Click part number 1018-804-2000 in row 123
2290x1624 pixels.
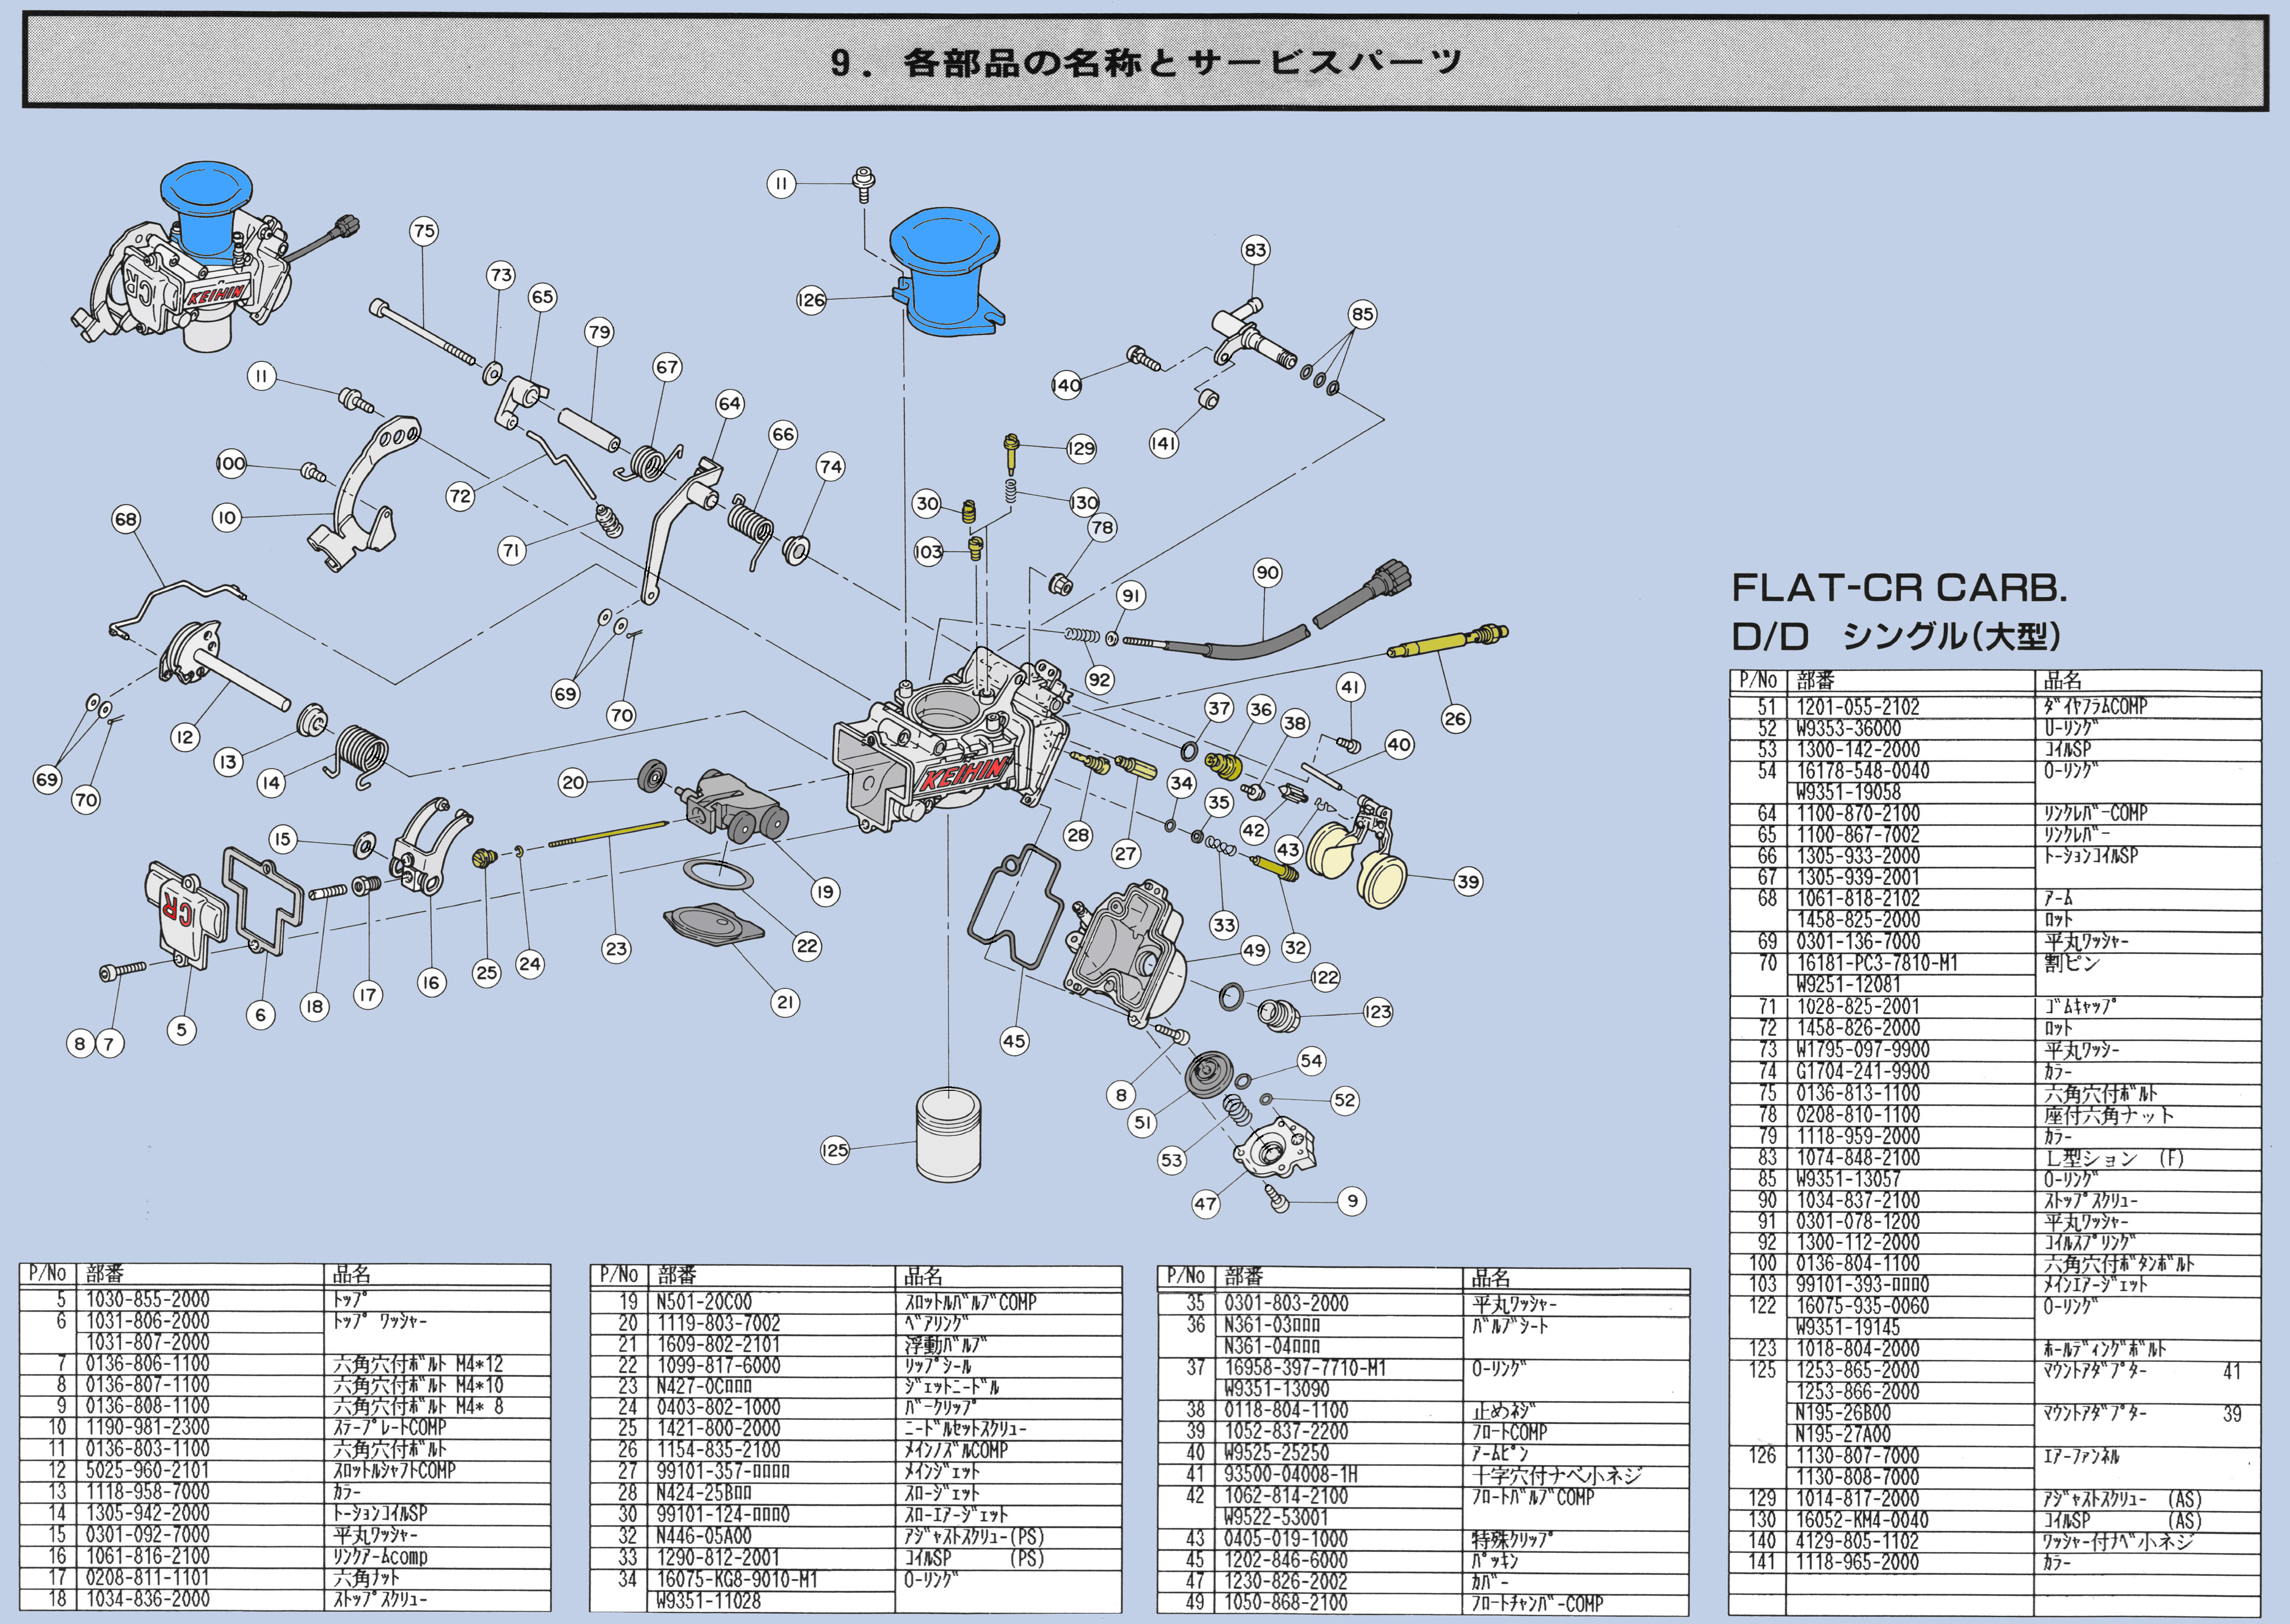[x=1859, y=1349]
